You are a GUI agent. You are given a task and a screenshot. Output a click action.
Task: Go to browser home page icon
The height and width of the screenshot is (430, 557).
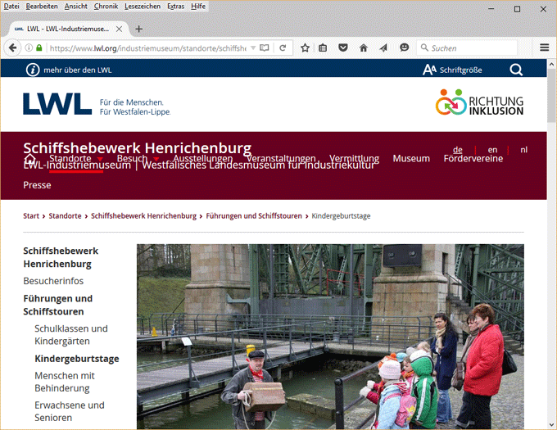coord(364,48)
